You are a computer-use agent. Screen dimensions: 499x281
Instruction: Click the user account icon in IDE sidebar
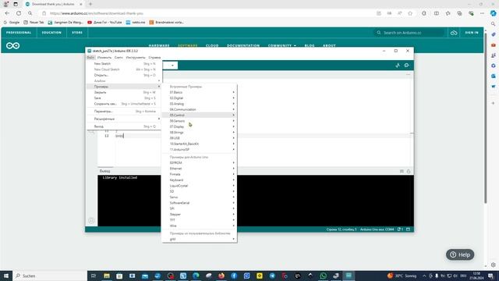(91, 220)
